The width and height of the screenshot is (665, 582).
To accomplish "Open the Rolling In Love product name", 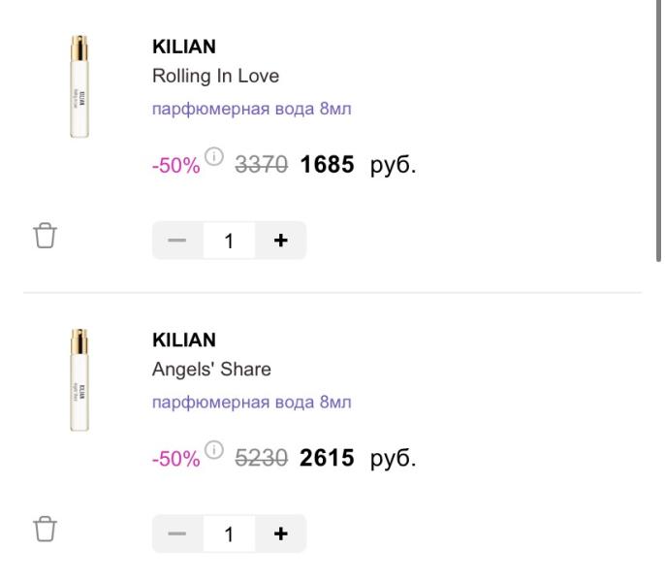I will [215, 76].
